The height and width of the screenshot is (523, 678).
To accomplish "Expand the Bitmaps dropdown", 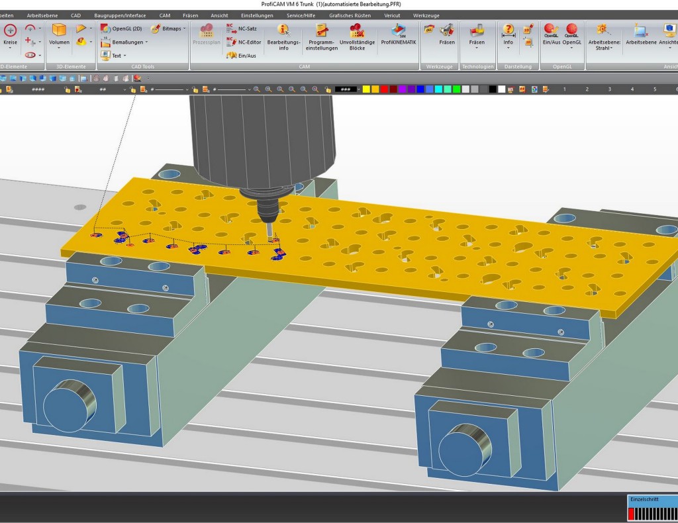I will [x=184, y=28].
